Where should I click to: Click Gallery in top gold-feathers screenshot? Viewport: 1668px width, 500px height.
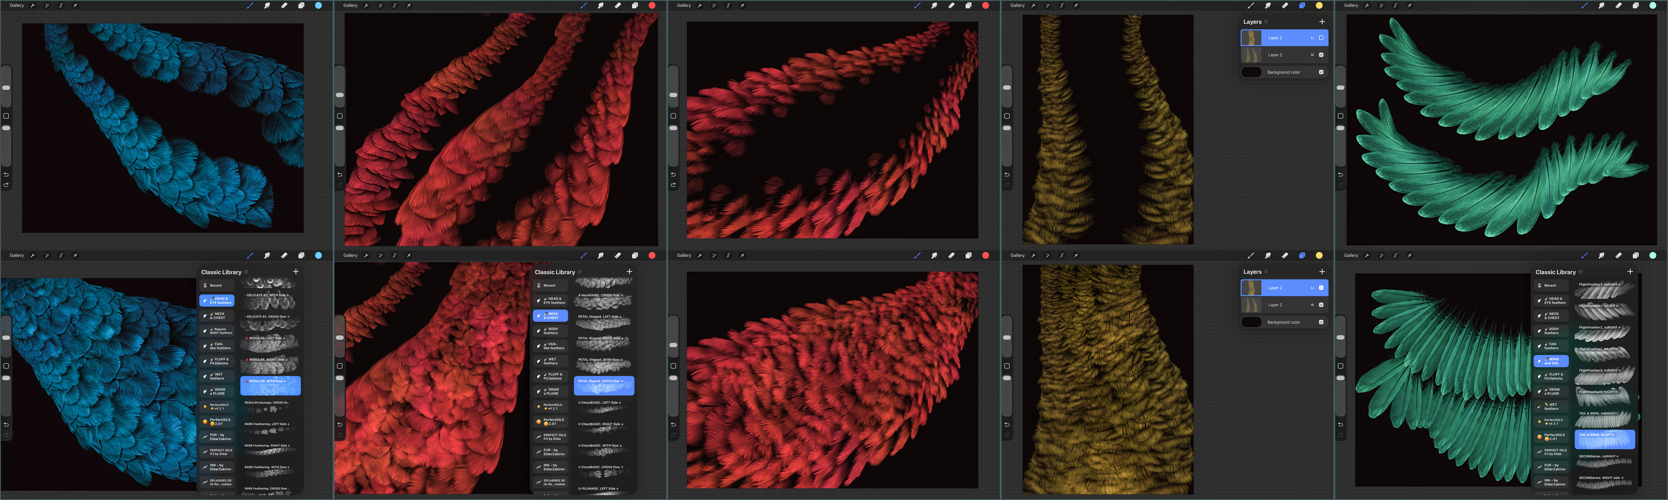coord(1017,5)
